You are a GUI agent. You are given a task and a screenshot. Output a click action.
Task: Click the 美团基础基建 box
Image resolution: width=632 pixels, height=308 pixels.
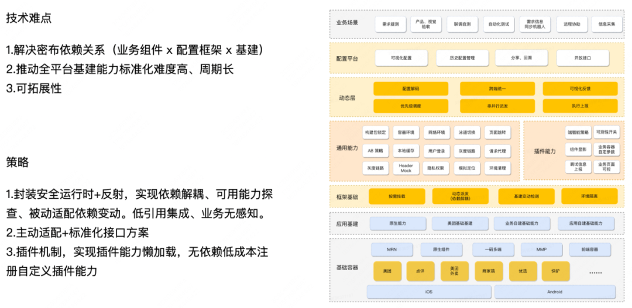[459, 223]
